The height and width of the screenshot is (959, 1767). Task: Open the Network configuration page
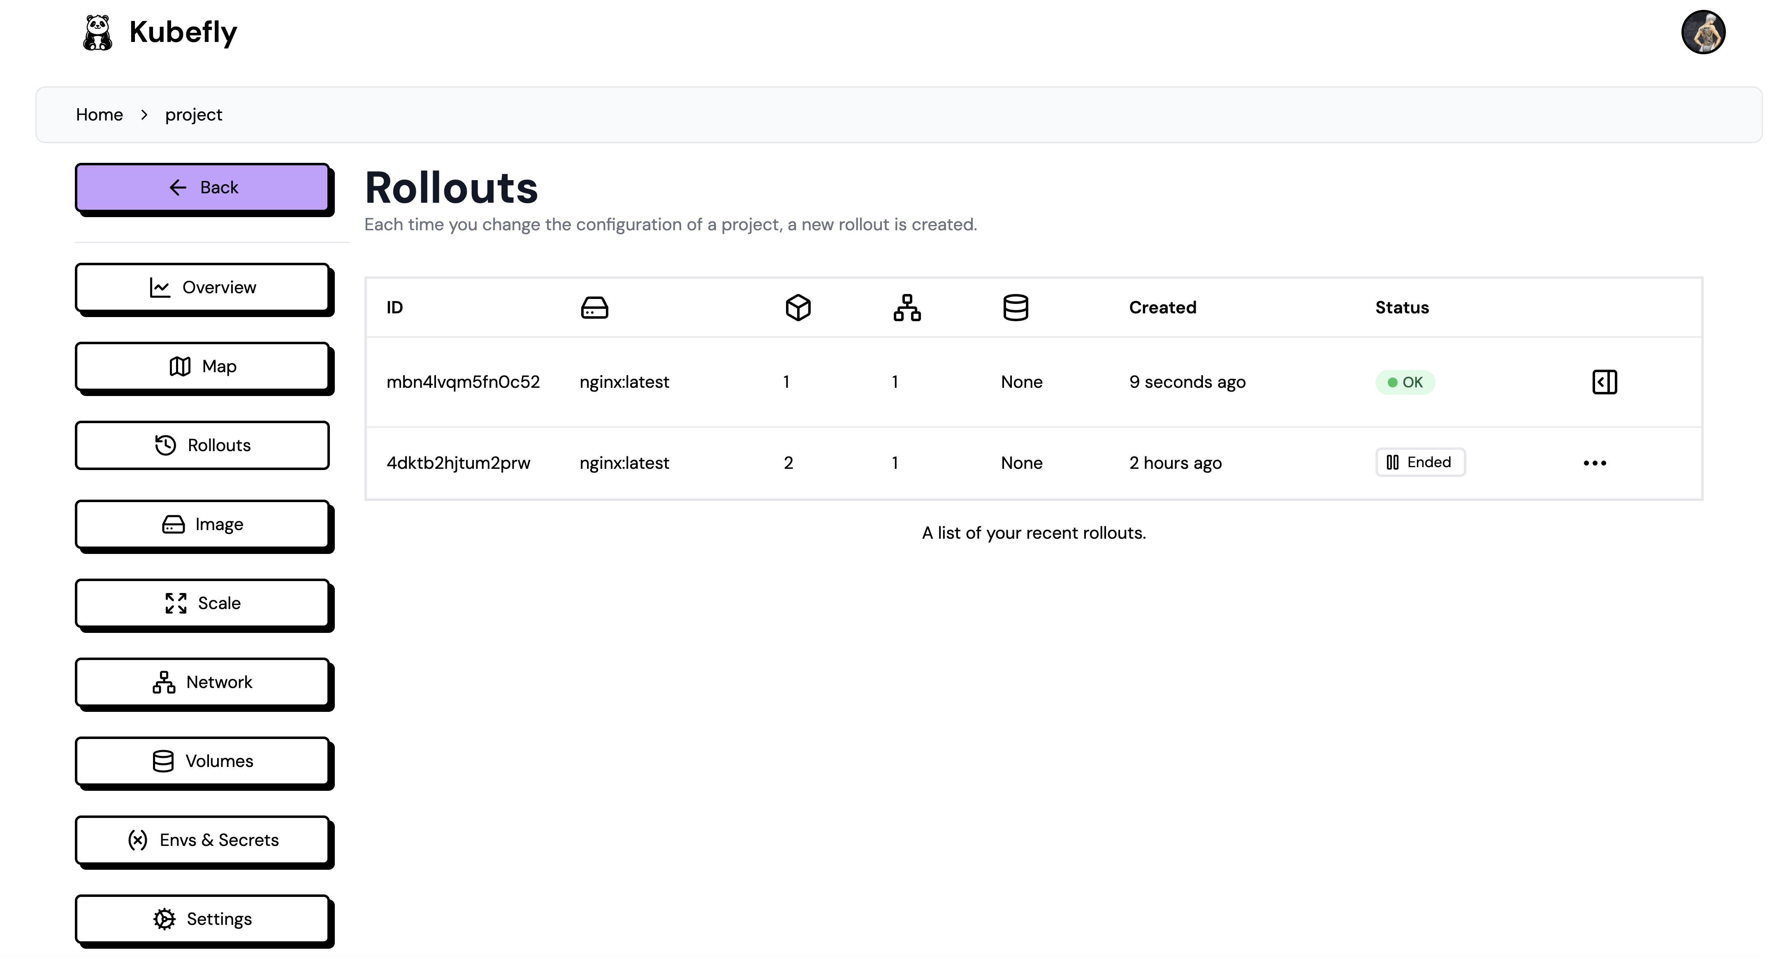point(202,682)
